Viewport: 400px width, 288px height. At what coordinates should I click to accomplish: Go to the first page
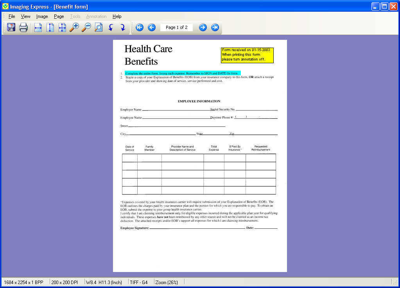[x=140, y=27]
